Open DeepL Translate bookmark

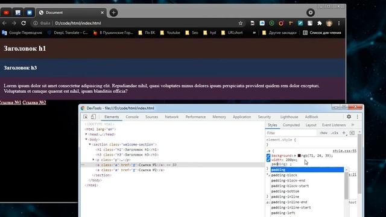click(68, 33)
